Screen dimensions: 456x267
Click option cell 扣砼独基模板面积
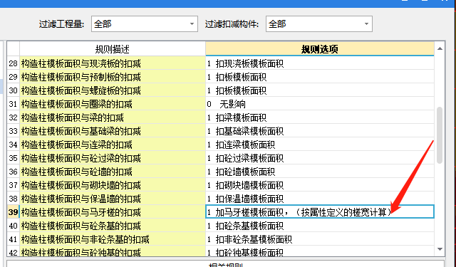tap(320, 251)
